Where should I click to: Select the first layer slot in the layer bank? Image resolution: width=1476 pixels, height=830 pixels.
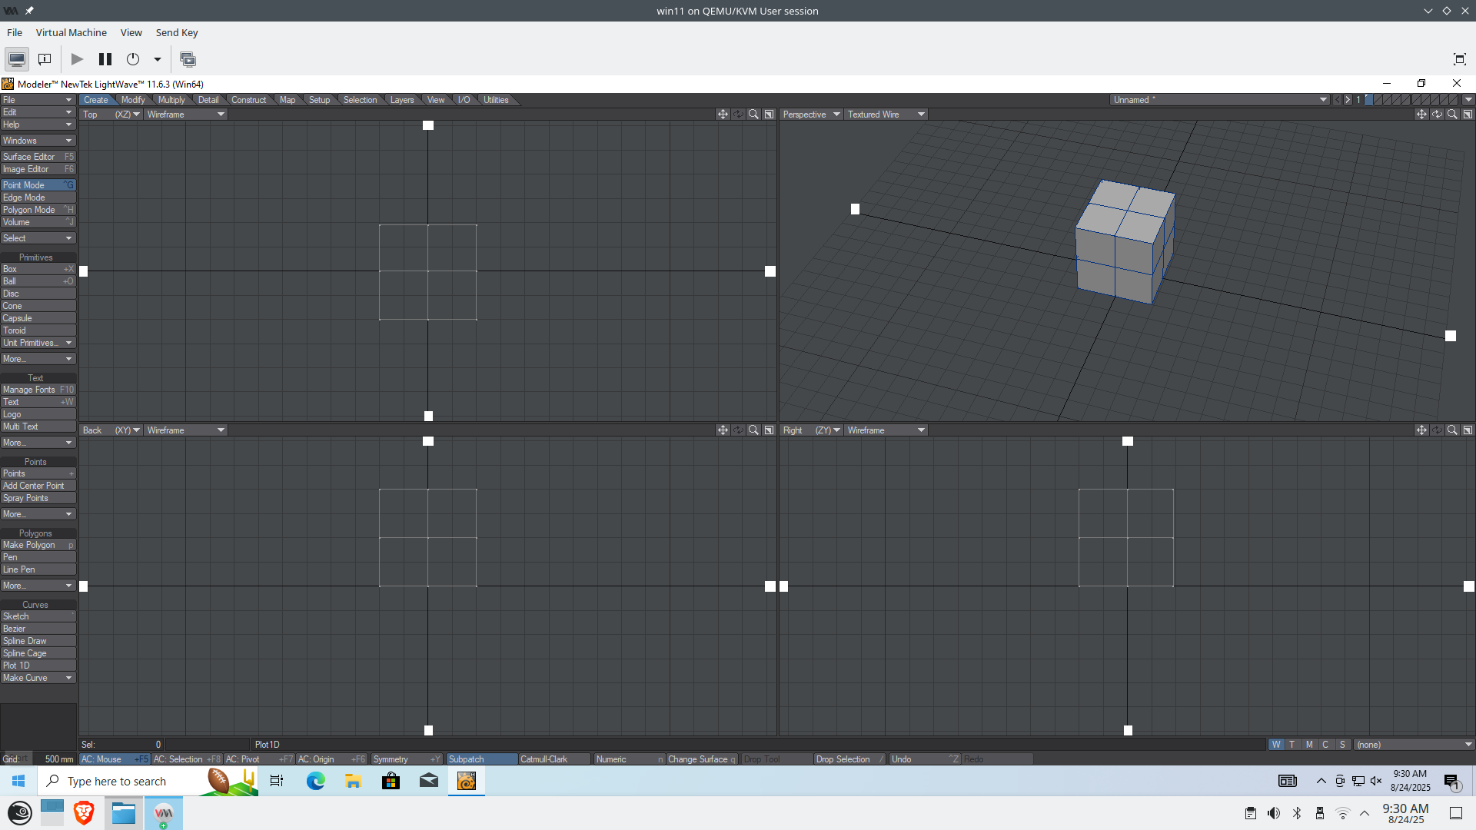tap(1369, 100)
